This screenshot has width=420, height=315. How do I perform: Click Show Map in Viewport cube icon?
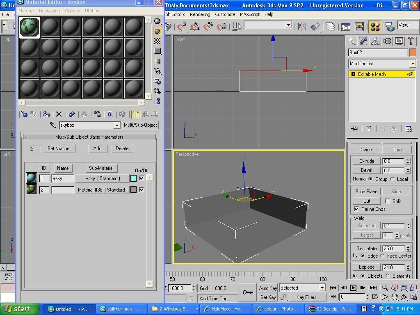(x=122, y=114)
